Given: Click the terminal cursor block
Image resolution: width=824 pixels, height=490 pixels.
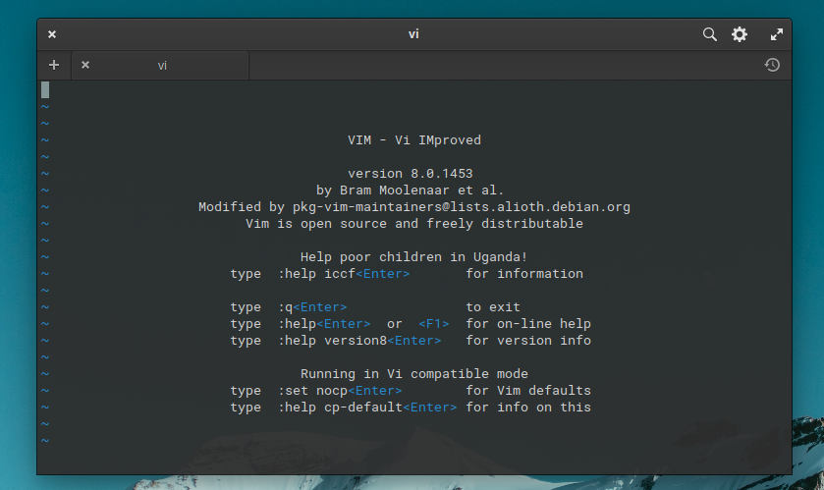Looking at the screenshot, I should point(45,89).
